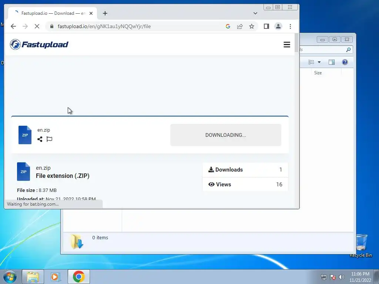Click the Downloads folder icon in Explorer details pane

tap(77, 241)
